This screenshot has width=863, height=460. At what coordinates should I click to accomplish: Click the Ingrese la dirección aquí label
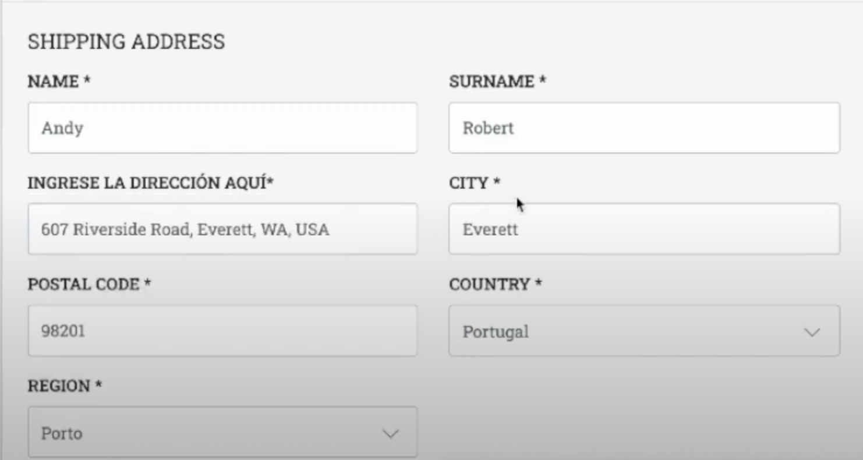click(x=151, y=183)
